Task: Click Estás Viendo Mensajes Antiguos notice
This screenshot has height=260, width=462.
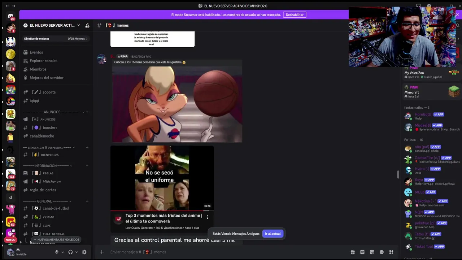Action: [x=236, y=234]
